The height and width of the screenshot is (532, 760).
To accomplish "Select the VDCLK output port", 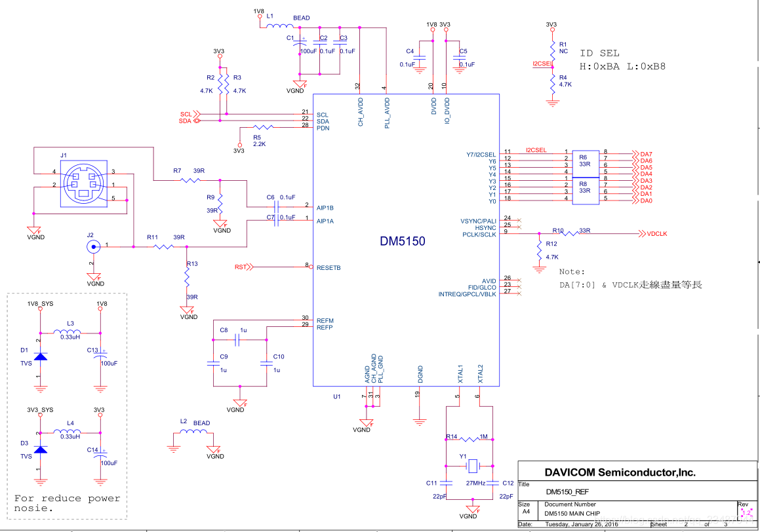I will tap(653, 233).
